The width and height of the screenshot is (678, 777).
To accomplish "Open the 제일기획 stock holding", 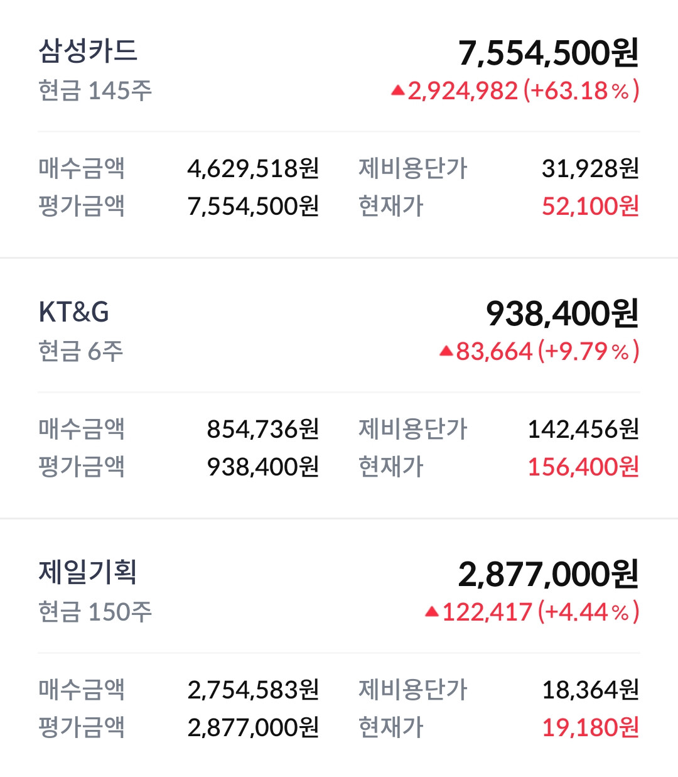I will 88,572.
